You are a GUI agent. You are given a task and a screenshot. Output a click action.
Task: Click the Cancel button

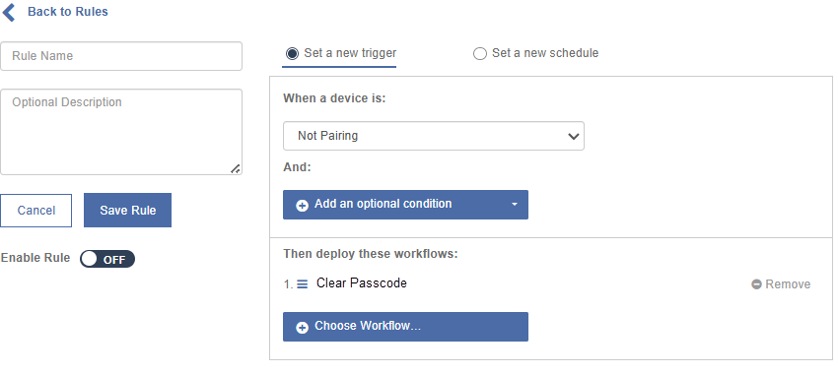point(35,211)
